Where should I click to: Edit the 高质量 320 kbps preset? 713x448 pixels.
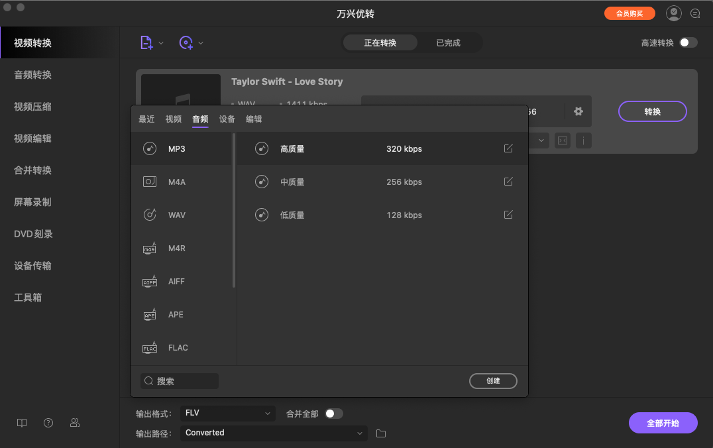(508, 148)
